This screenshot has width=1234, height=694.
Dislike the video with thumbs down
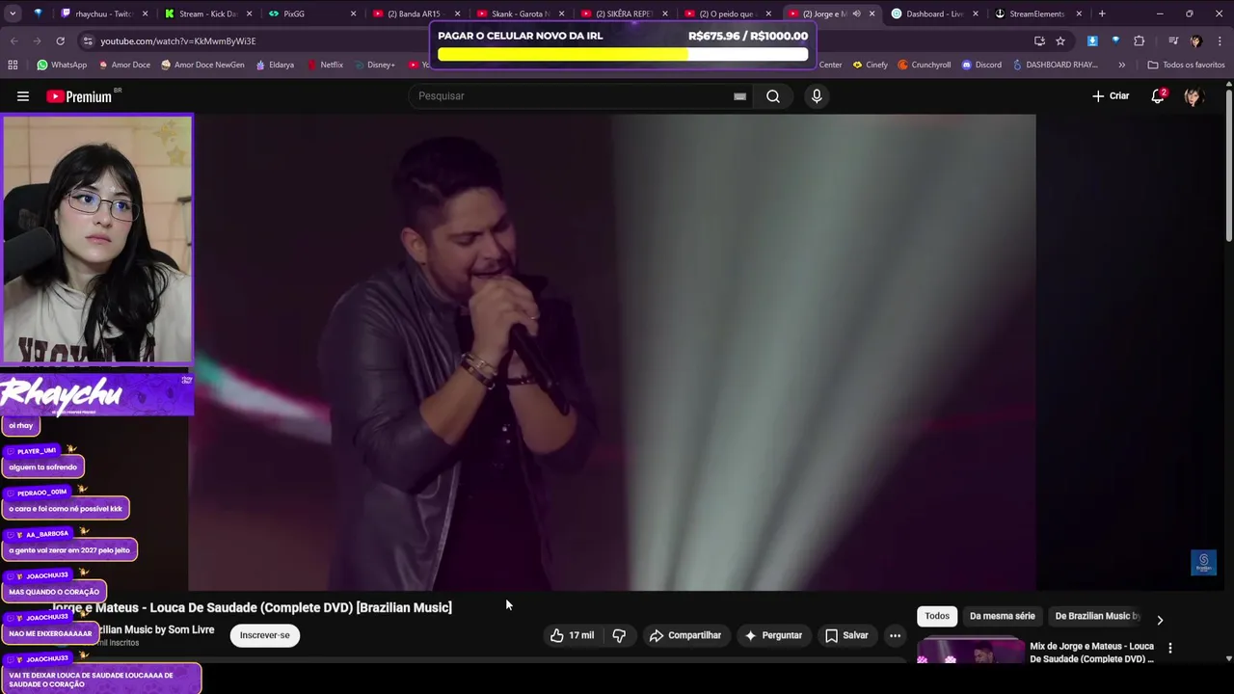click(x=619, y=635)
